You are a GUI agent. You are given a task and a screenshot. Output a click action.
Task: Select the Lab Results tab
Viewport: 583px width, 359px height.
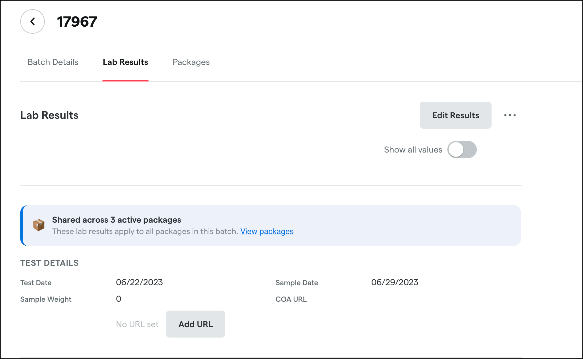pos(125,62)
